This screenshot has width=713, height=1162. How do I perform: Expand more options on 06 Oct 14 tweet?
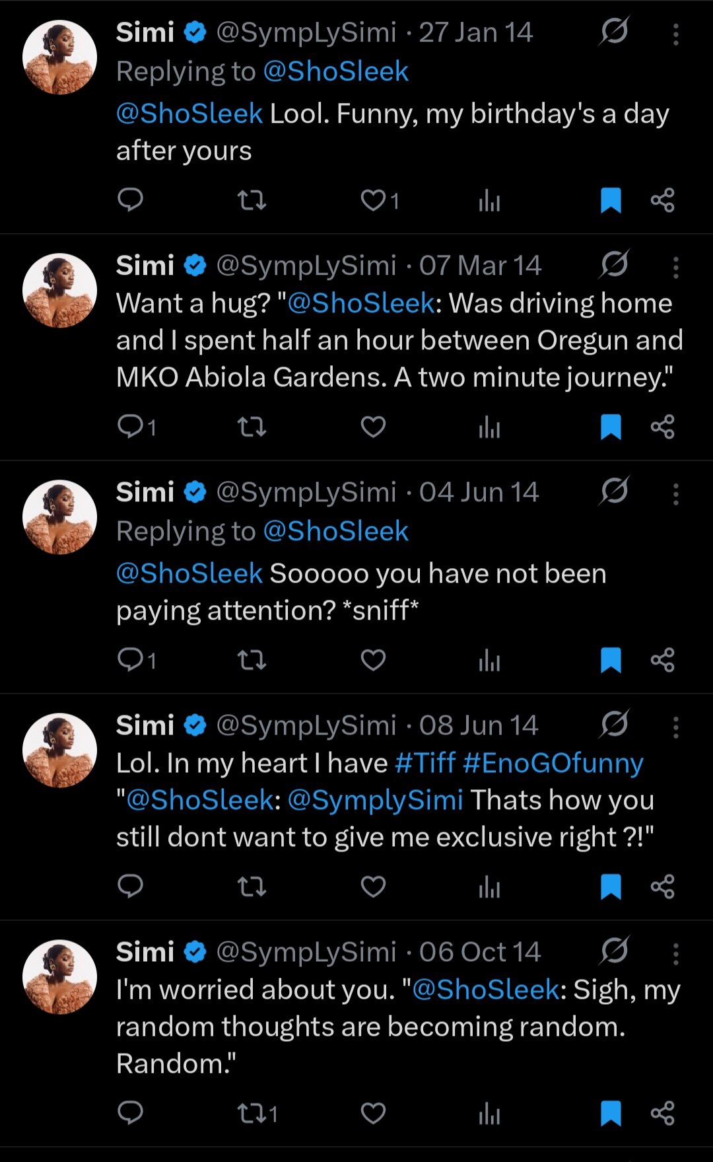pos(675,954)
